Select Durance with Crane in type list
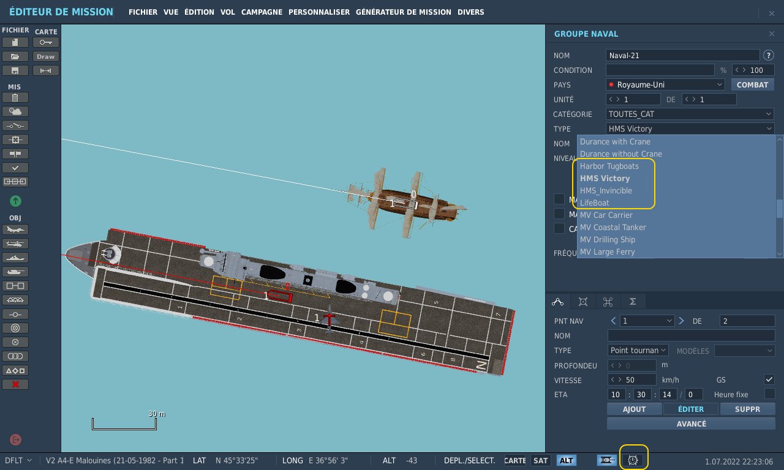This screenshot has height=470, width=784. (x=676, y=141)
